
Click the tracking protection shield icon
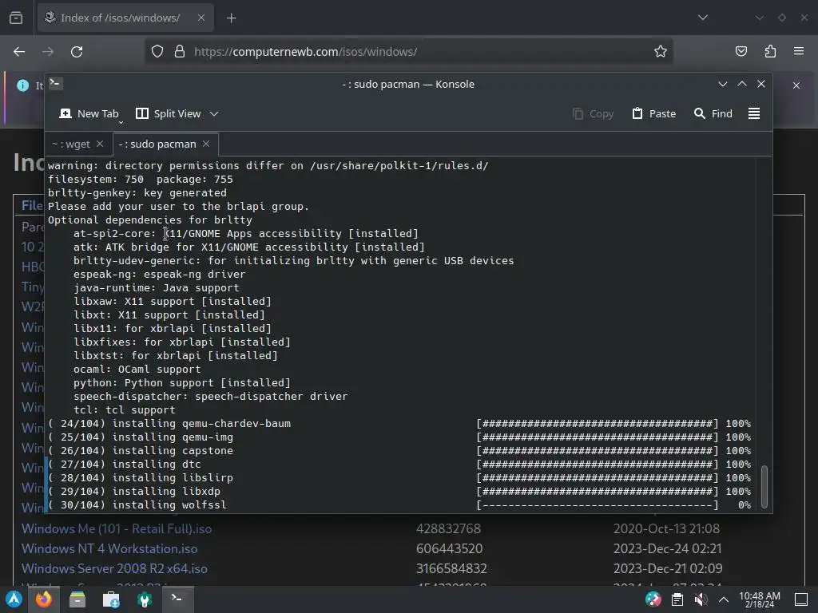point(157,52)
